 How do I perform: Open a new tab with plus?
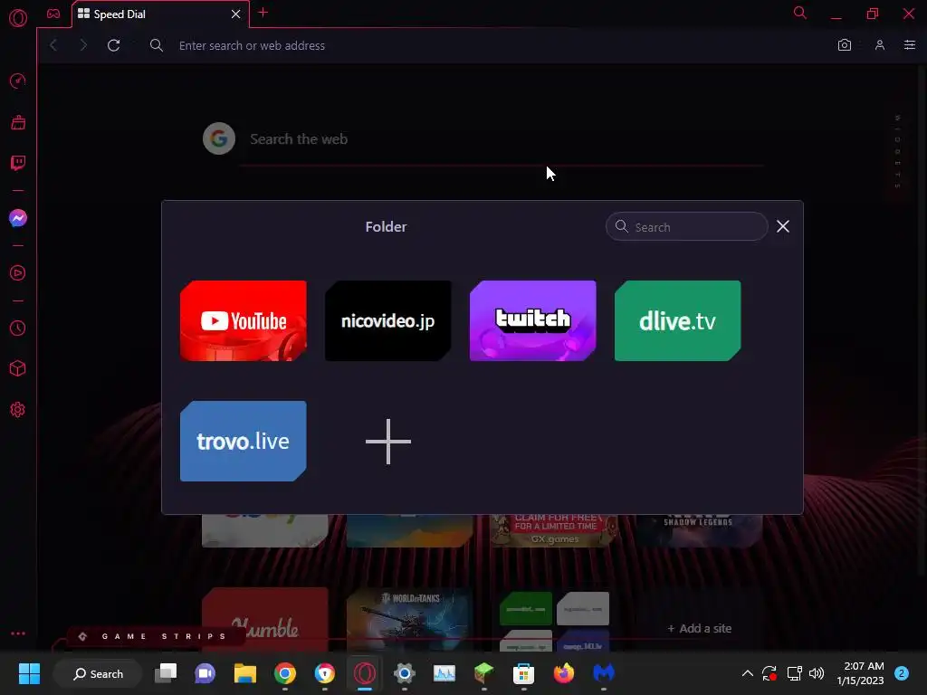pos(263,13)
